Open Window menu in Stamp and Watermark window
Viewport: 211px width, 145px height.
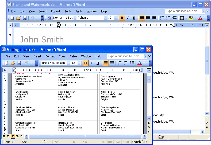pyautogui.click(x=92, y=11)
